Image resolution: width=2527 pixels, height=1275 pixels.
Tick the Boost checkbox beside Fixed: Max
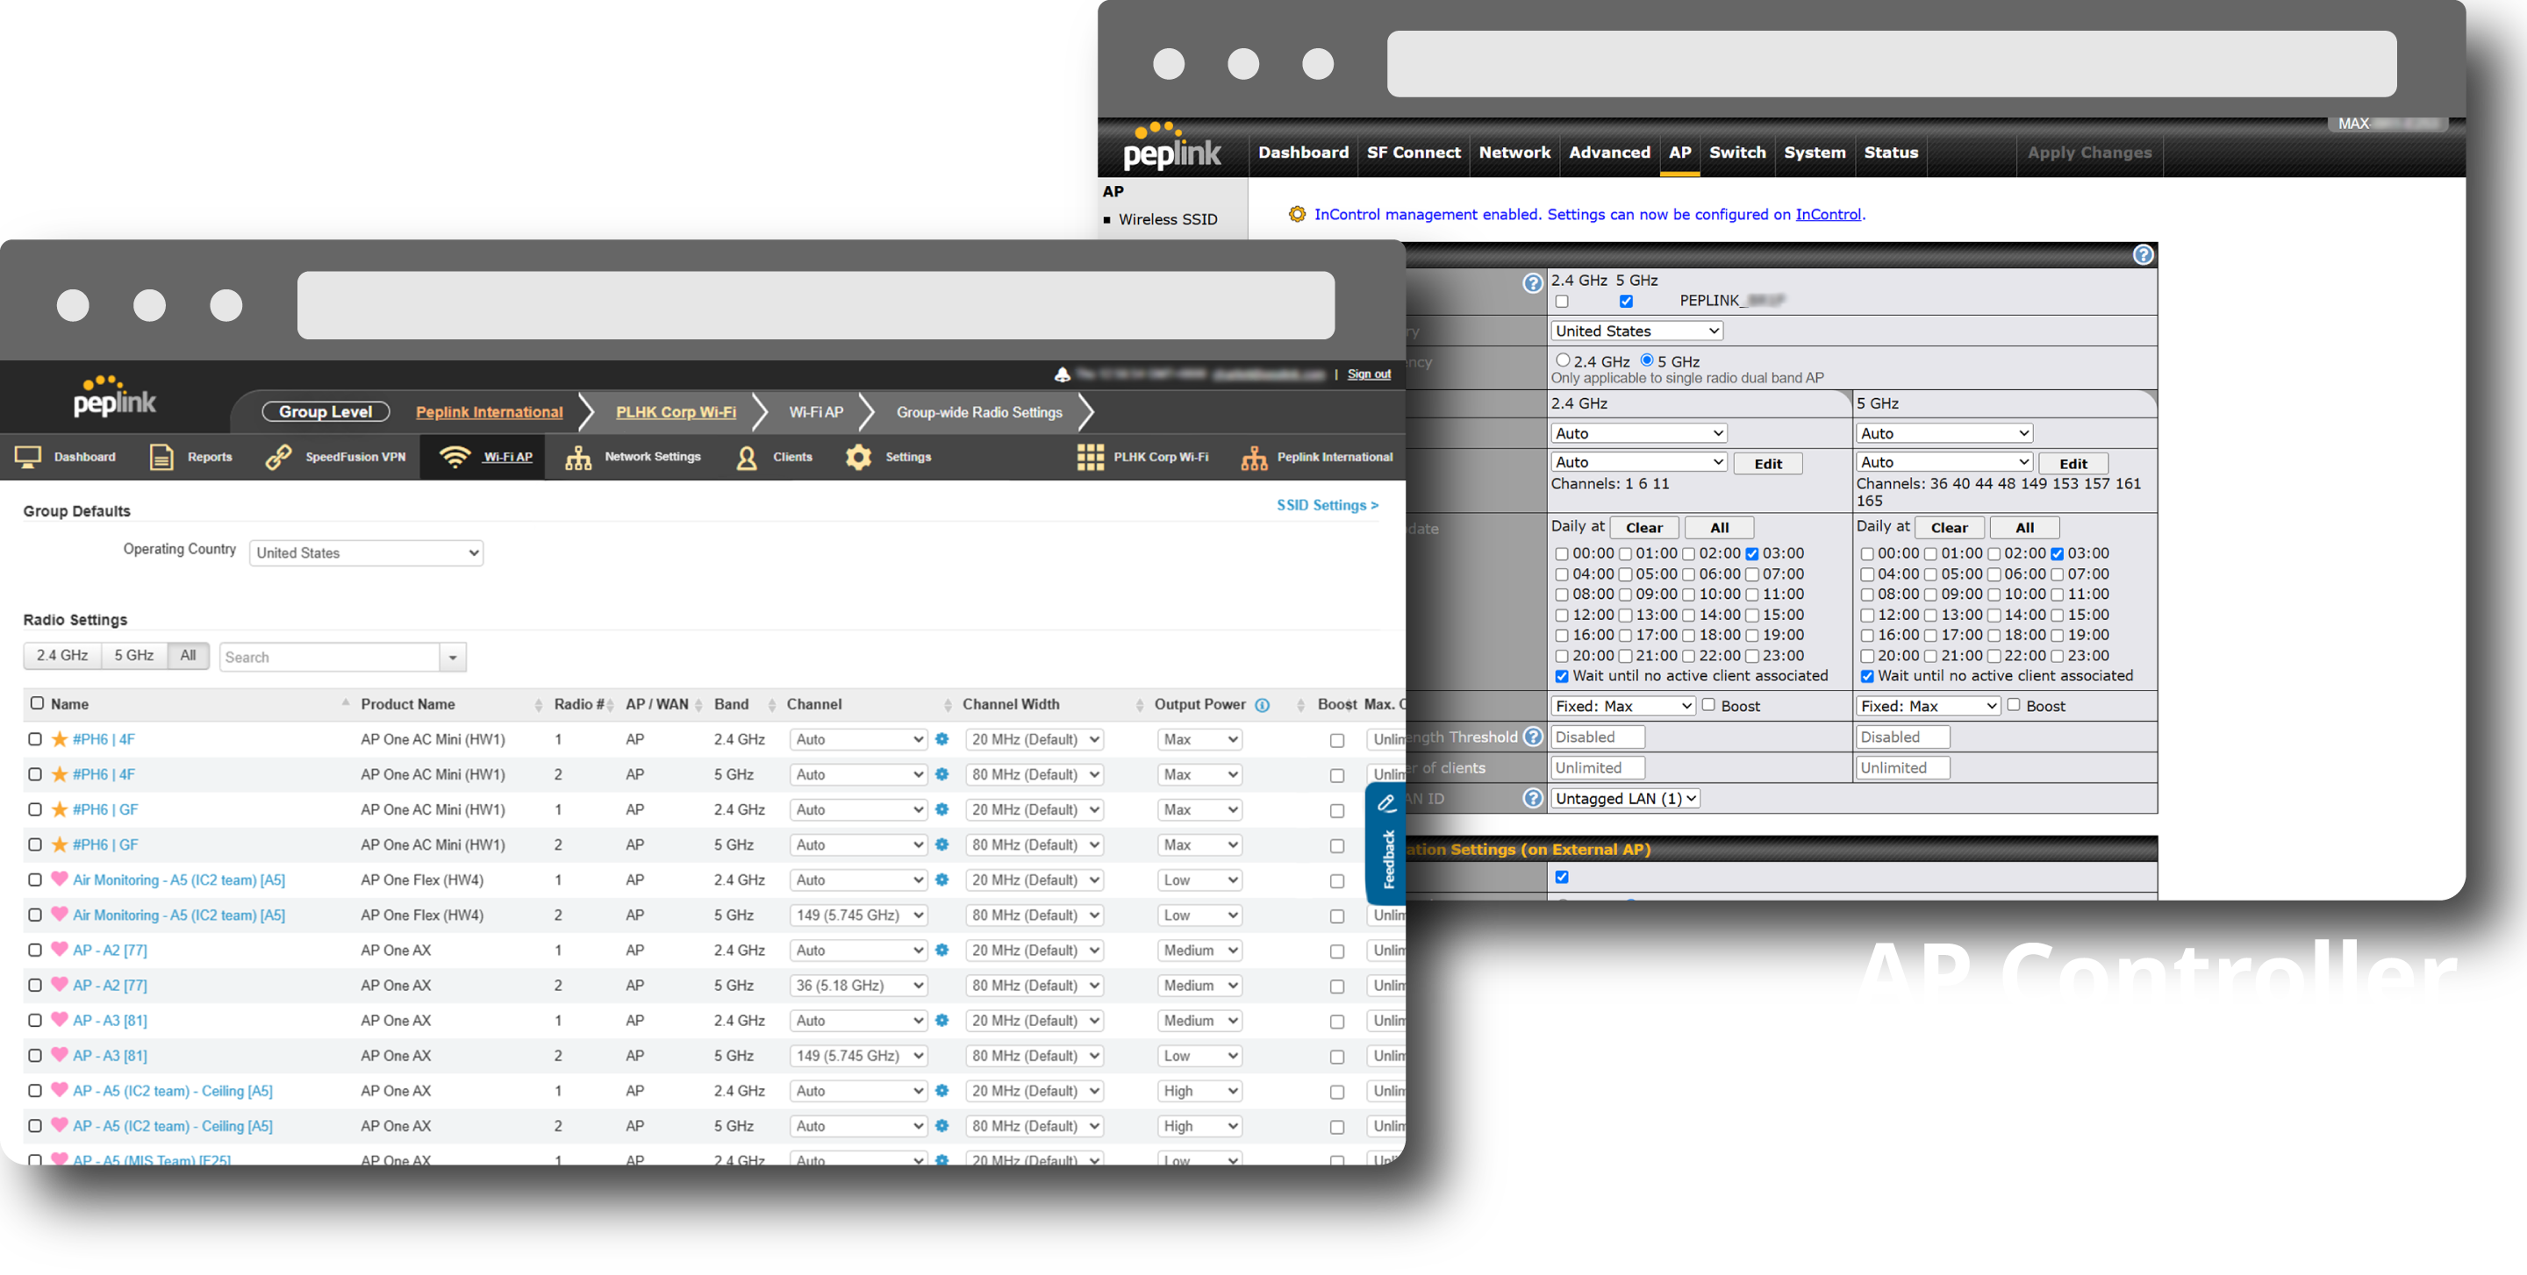[x=1707, y=705]
